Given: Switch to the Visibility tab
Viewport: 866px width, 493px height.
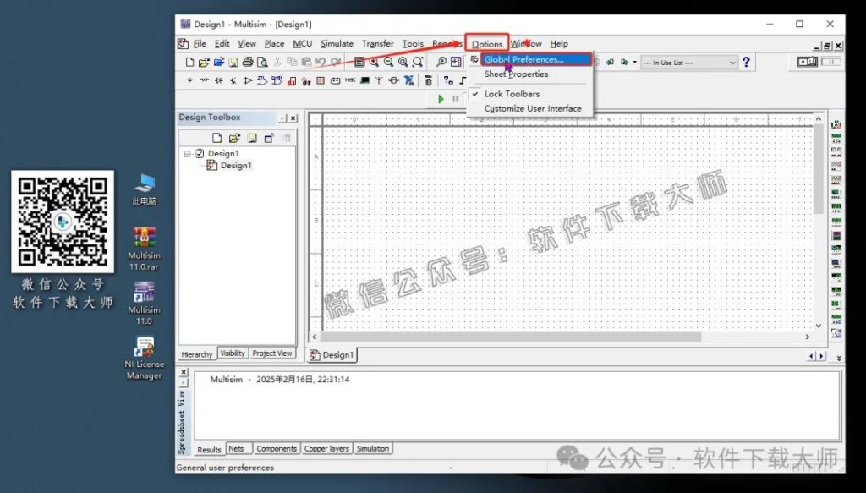Looking at the screenshot, I should [x=233, y=353].
